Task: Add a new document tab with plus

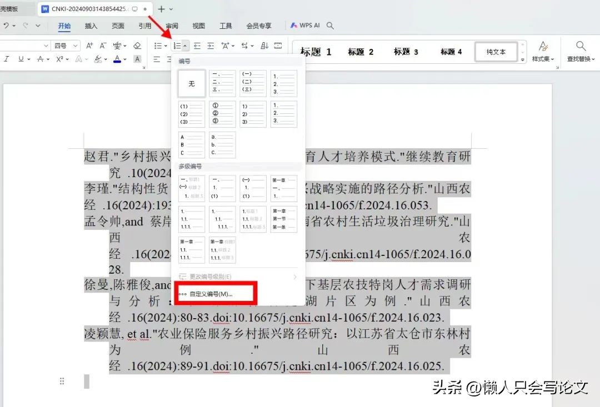Action: tap(162, 9)
